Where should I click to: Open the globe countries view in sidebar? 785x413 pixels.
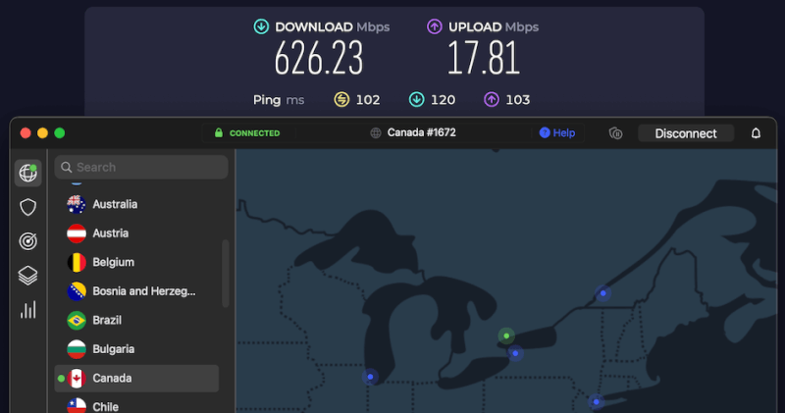[x=28, y=173]
